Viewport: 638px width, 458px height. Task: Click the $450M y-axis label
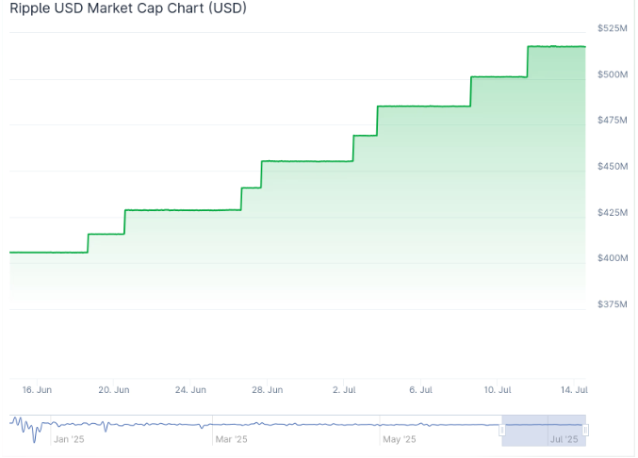(613, 167)
